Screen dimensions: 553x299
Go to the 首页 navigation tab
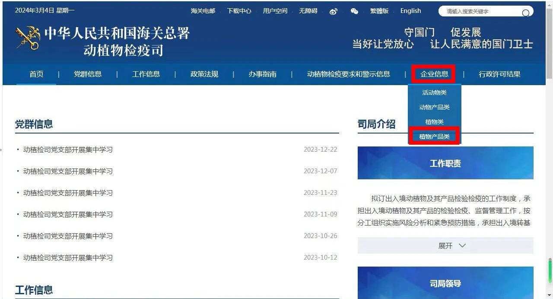click(x=36, y=74)
